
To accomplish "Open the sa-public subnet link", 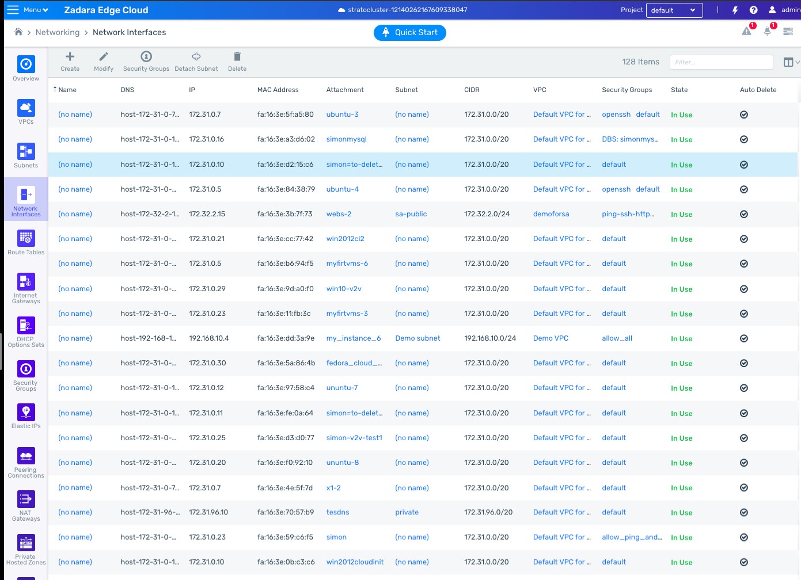I will (x=411, y=214).
